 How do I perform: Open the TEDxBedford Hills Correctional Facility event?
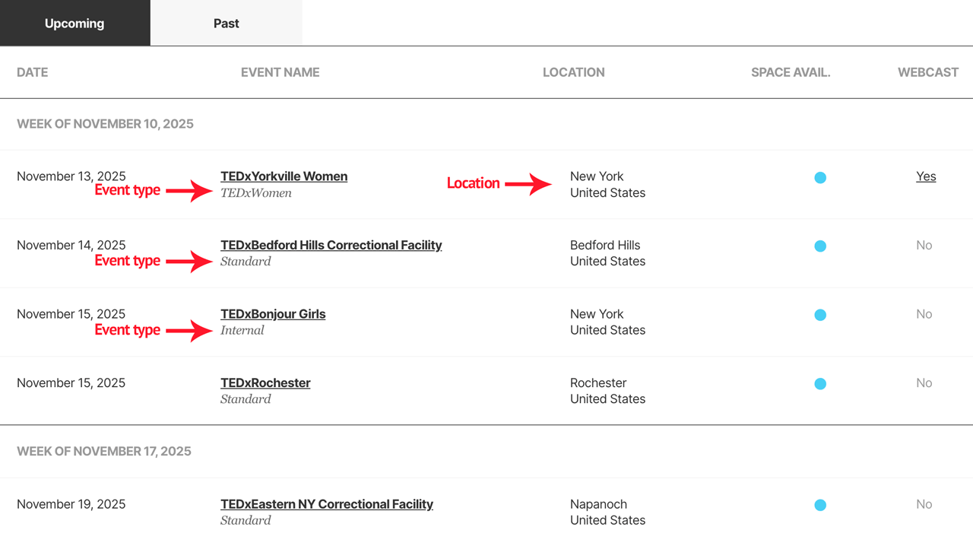[331, 245]
